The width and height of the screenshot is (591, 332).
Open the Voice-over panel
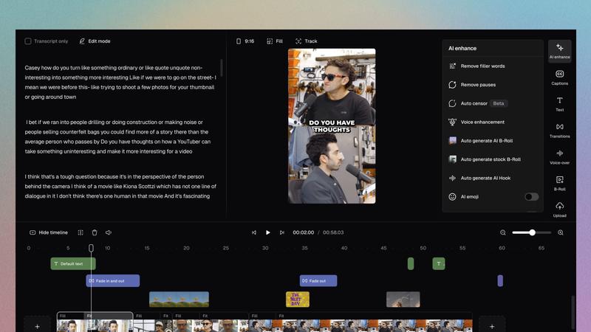pos(559,156)
